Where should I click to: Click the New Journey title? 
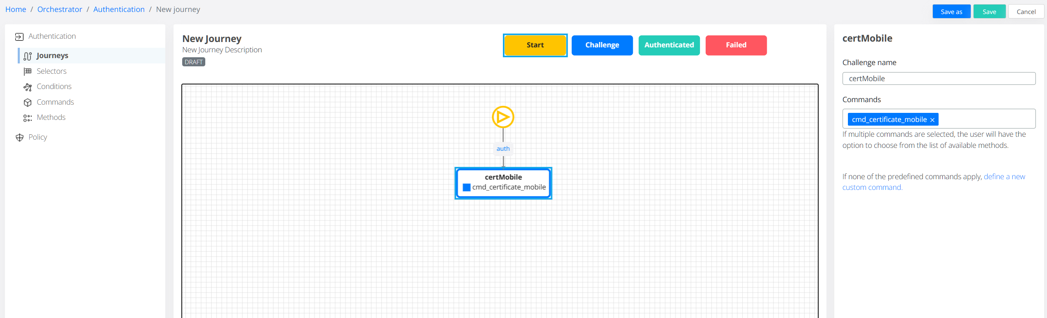point(212,39)
